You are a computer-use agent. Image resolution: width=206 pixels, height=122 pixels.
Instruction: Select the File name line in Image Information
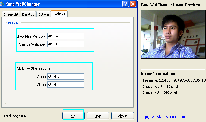click(x=174, y=80)
